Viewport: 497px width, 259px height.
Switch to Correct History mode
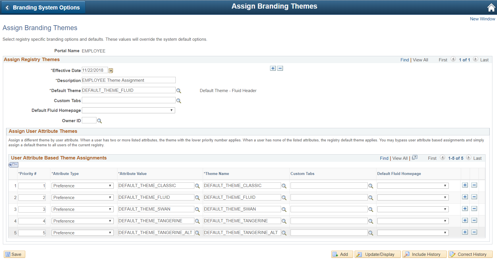[x=470, y=254]
